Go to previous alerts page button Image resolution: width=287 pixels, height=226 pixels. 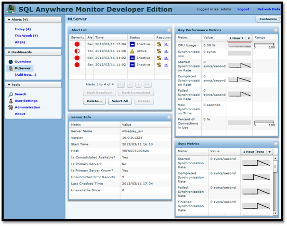[130, 85]
